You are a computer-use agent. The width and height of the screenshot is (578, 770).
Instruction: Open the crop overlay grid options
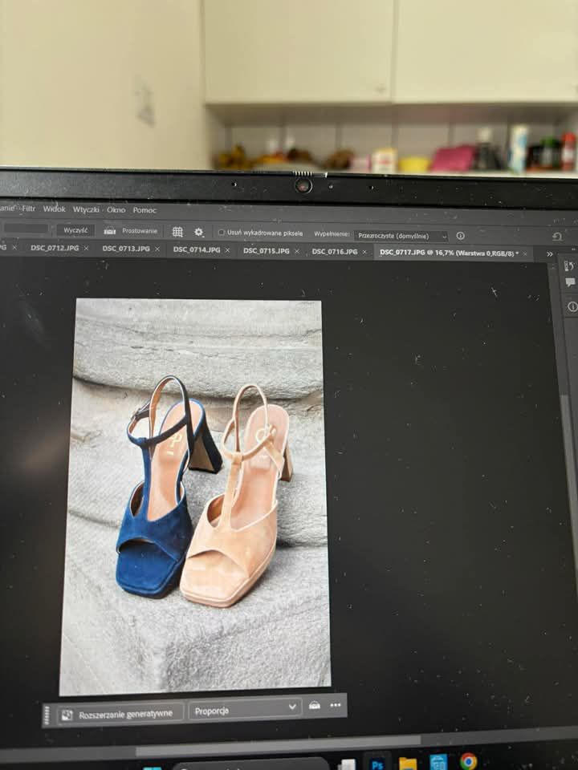[177, 232]
